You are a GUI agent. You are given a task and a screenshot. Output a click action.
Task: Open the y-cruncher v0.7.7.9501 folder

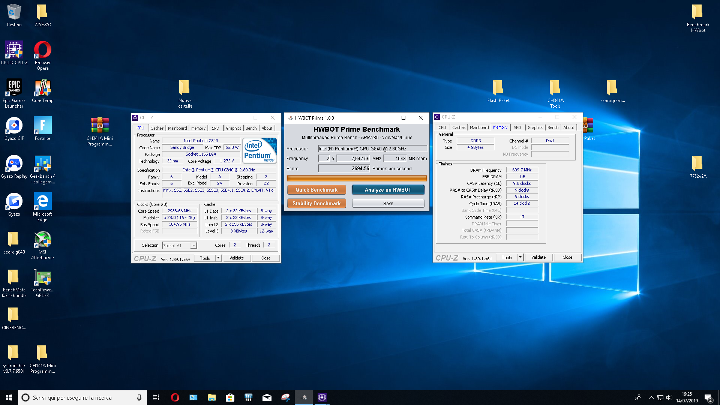pos(14,358)
